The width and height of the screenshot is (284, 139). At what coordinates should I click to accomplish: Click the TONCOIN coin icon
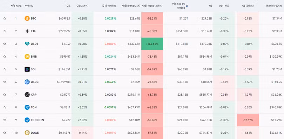pos(27,120)
